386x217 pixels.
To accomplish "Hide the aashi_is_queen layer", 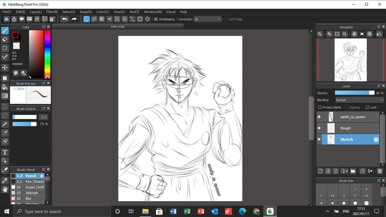I will point(319,117).
